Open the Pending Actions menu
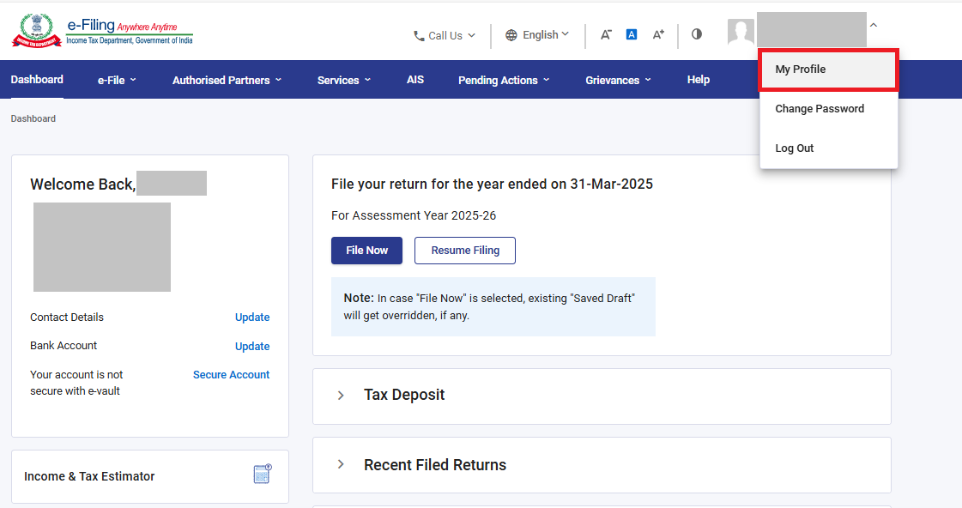 click(x=504, y=80)
